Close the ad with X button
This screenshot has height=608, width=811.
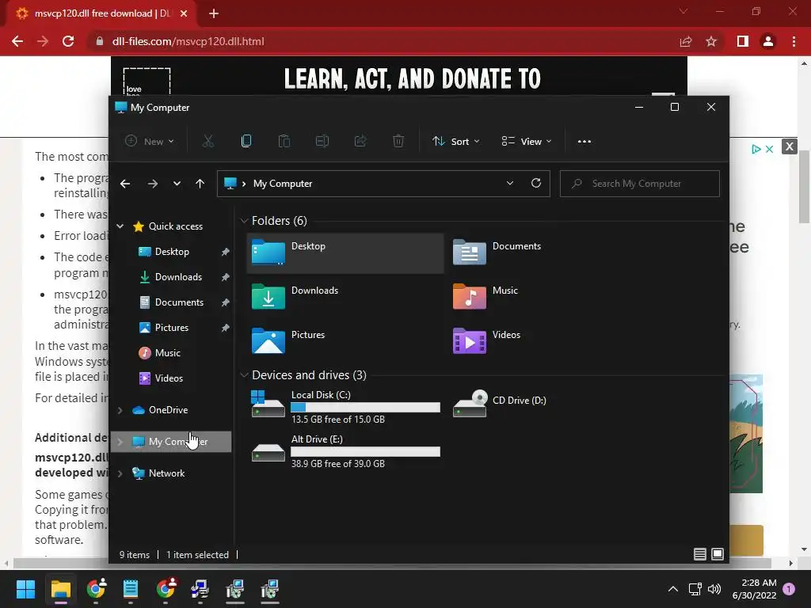(790, 146)
